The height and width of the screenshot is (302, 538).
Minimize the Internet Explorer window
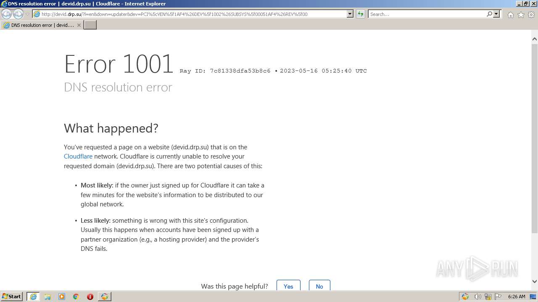coord(519,4)
